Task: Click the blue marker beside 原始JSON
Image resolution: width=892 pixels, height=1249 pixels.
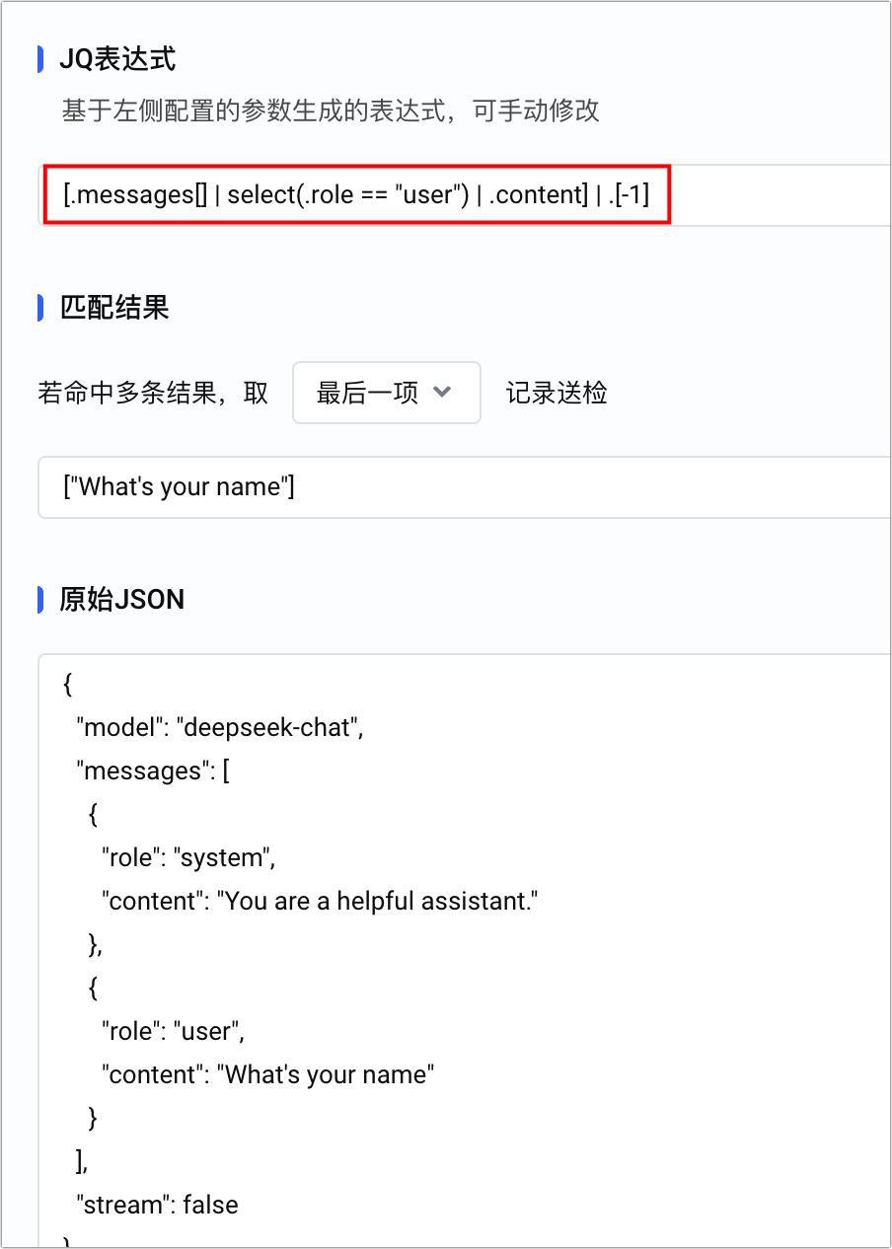Action: (x=40, y=599)
